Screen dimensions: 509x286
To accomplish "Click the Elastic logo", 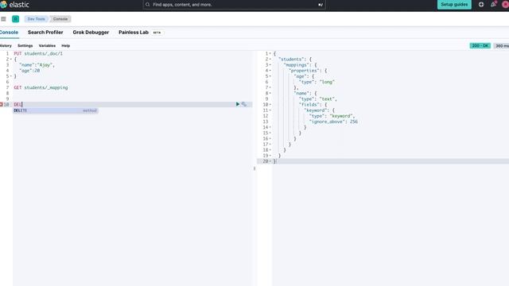I will coord(14,5).
